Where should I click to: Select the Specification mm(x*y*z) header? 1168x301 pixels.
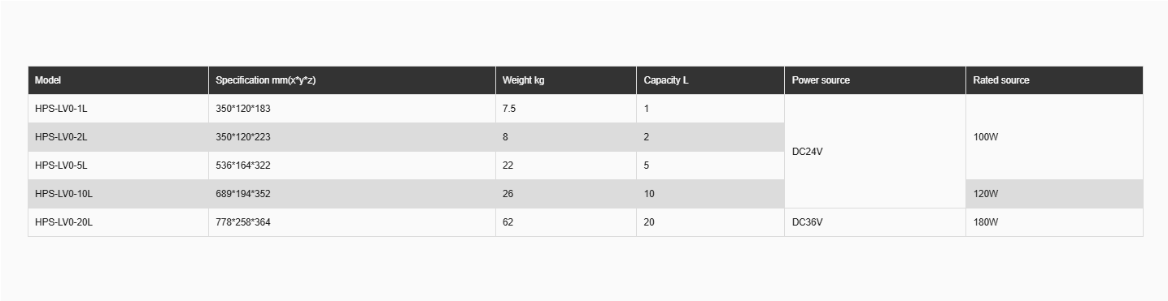352,80
